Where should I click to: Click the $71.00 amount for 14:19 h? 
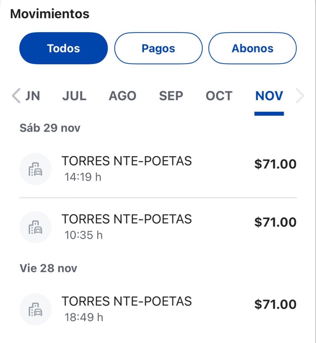pos(275,164)
